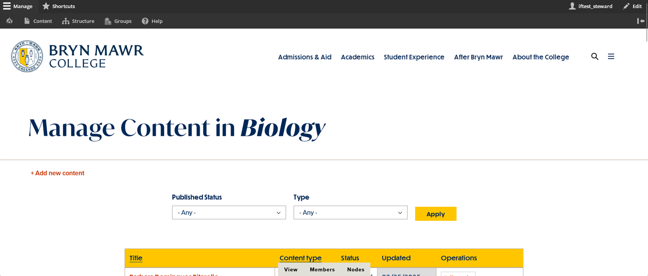Viewport: 648px width, 276px height.
Task: Open the iftest_steward account link
Action: (x=595, y=6)
